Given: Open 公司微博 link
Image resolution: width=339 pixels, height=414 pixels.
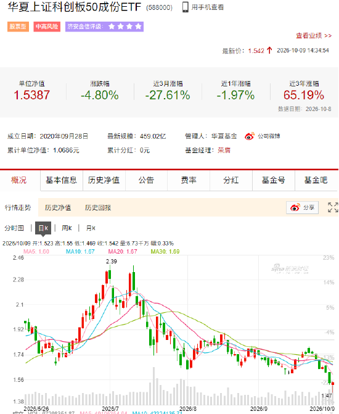Looking at the screenshot, I should (269, 136).
